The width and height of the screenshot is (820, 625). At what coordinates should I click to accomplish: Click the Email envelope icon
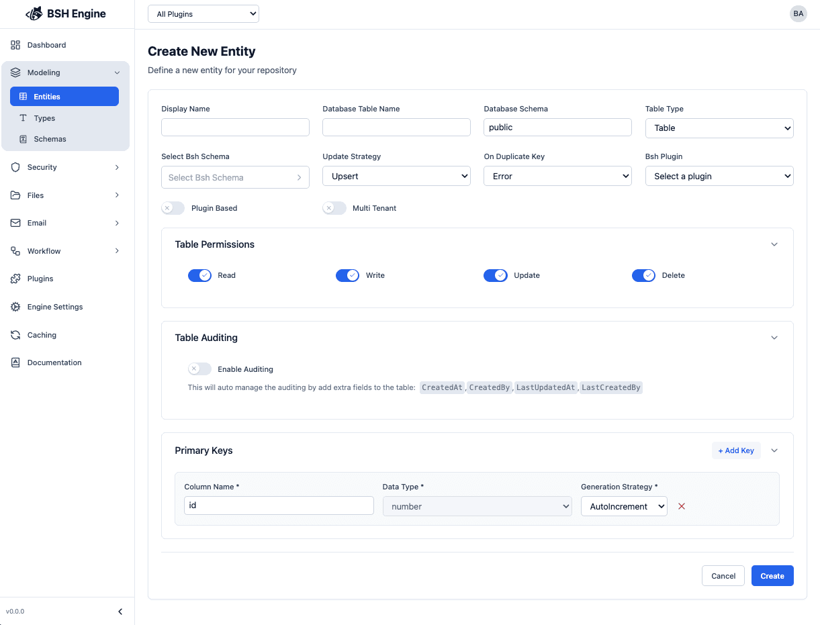[15, 223]
